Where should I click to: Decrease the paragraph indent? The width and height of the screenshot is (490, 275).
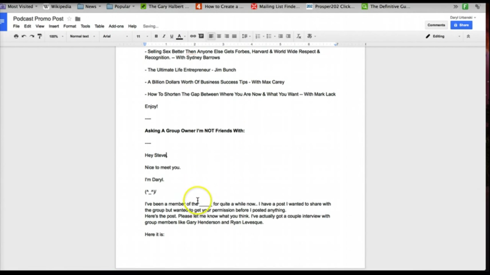pos(281,36)
